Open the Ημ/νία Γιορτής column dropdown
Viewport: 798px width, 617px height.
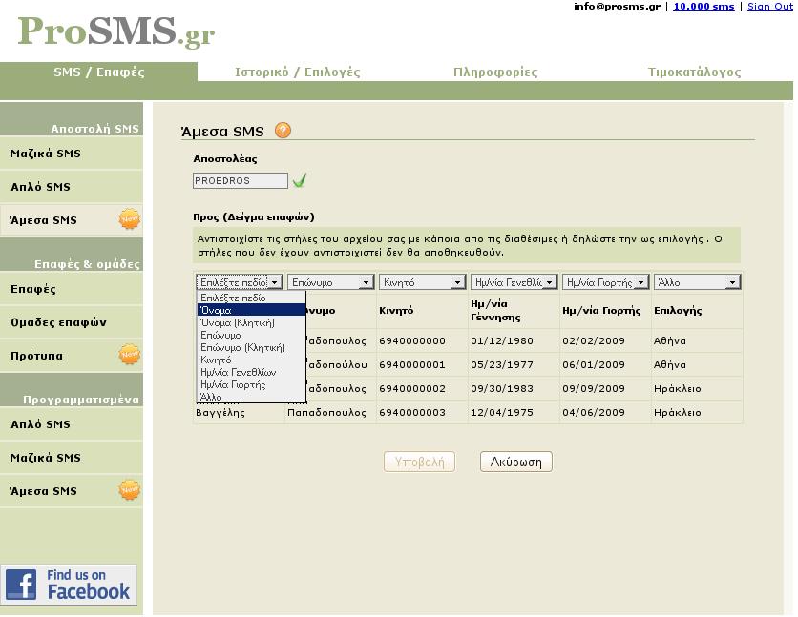click(x=605, y=282)
